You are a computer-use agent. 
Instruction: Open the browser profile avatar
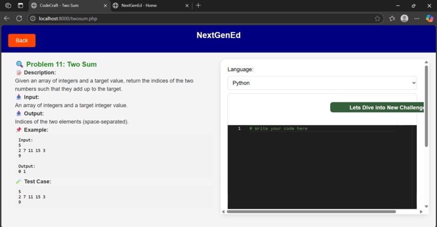point(404,18)
